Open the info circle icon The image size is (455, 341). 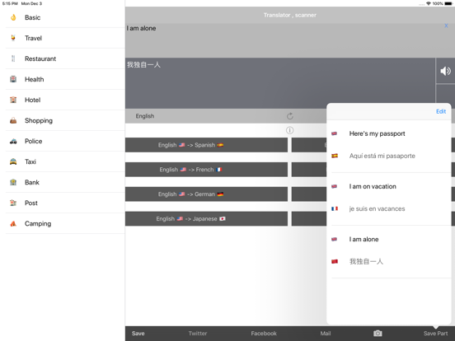click(x=289, y=130)
